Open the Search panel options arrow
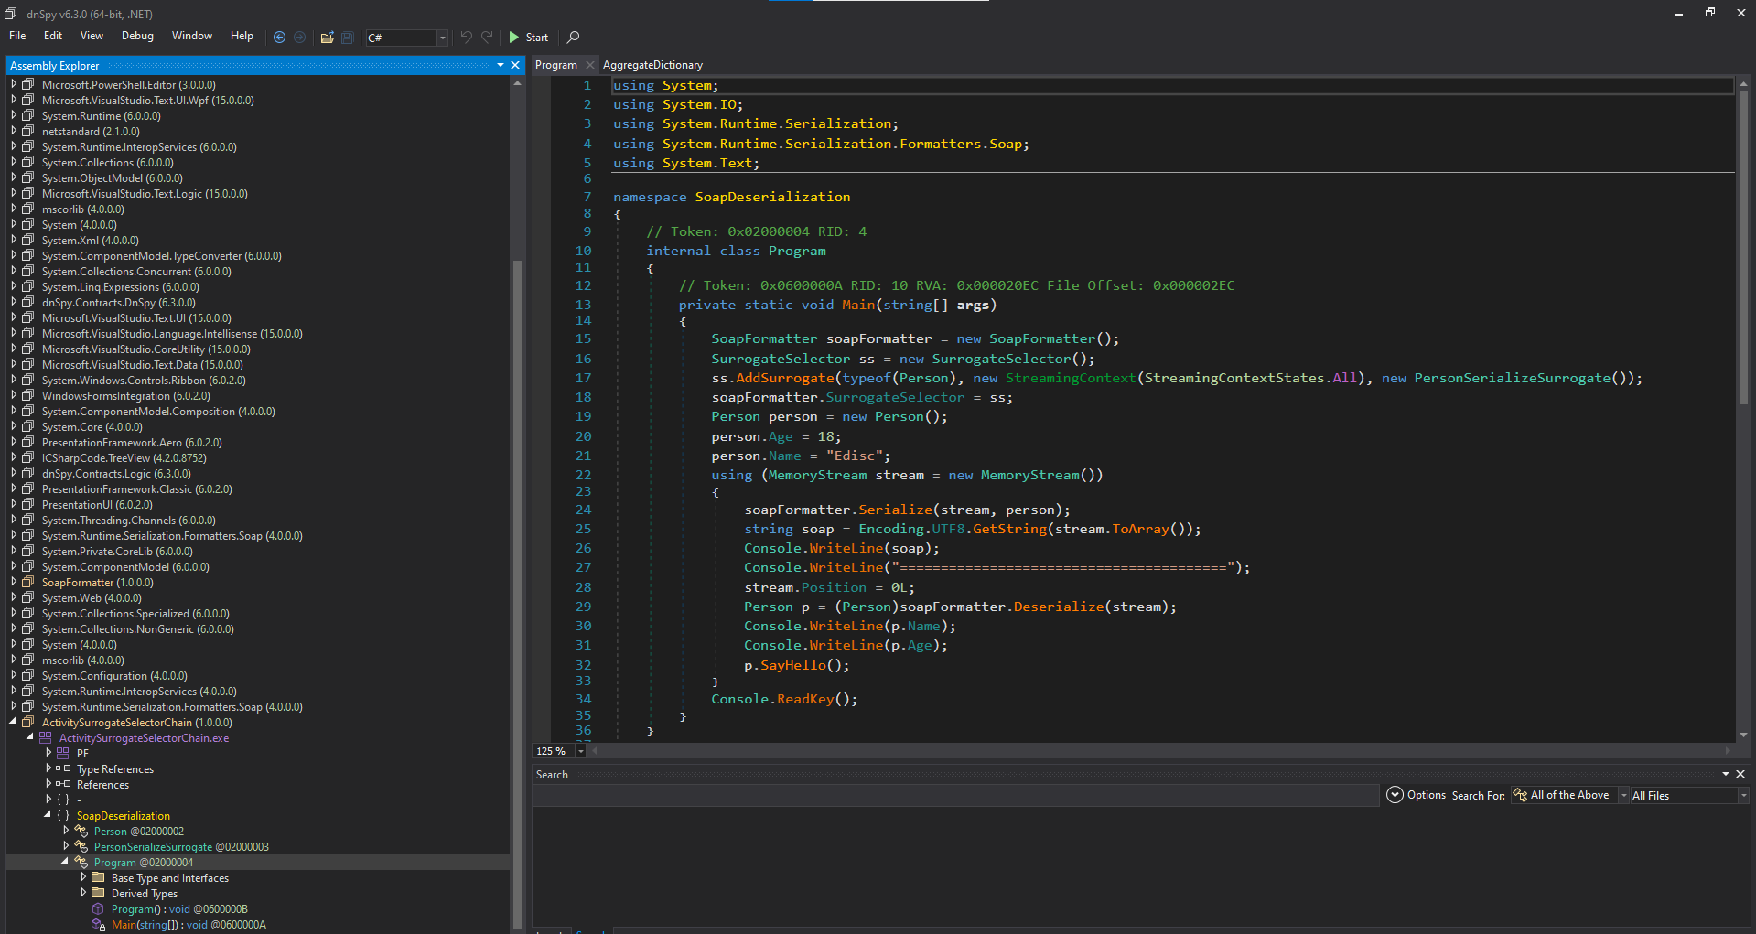The width and height of the screenshot is (1756, 934). point(1726,774)
